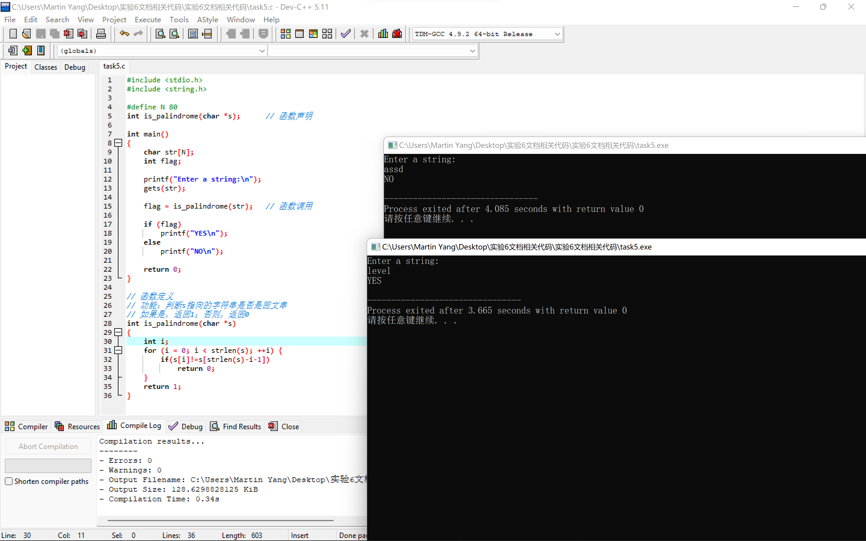The image size is (866, 541).
Task: Collapse main function fold at line 8
Action: [118, 143]
